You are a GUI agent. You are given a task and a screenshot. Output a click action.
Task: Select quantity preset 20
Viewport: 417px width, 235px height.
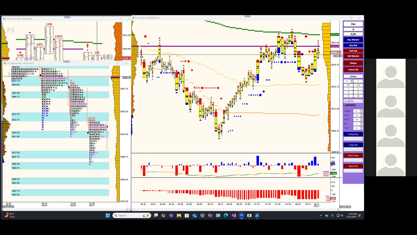click(358, 96)
